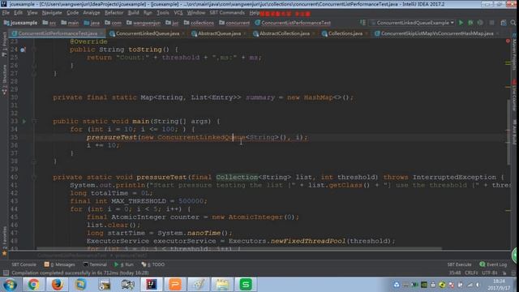Stop the running process
The width and height of the screenshot is (519, 292).
[491, 23]
